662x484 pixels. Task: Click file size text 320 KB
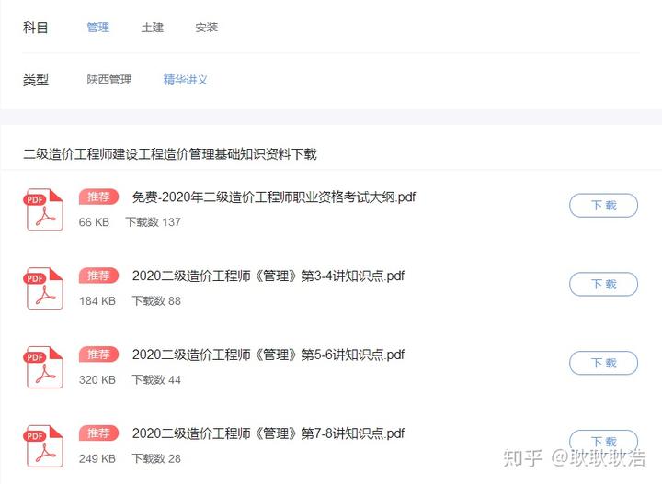(x=97, y=380)
